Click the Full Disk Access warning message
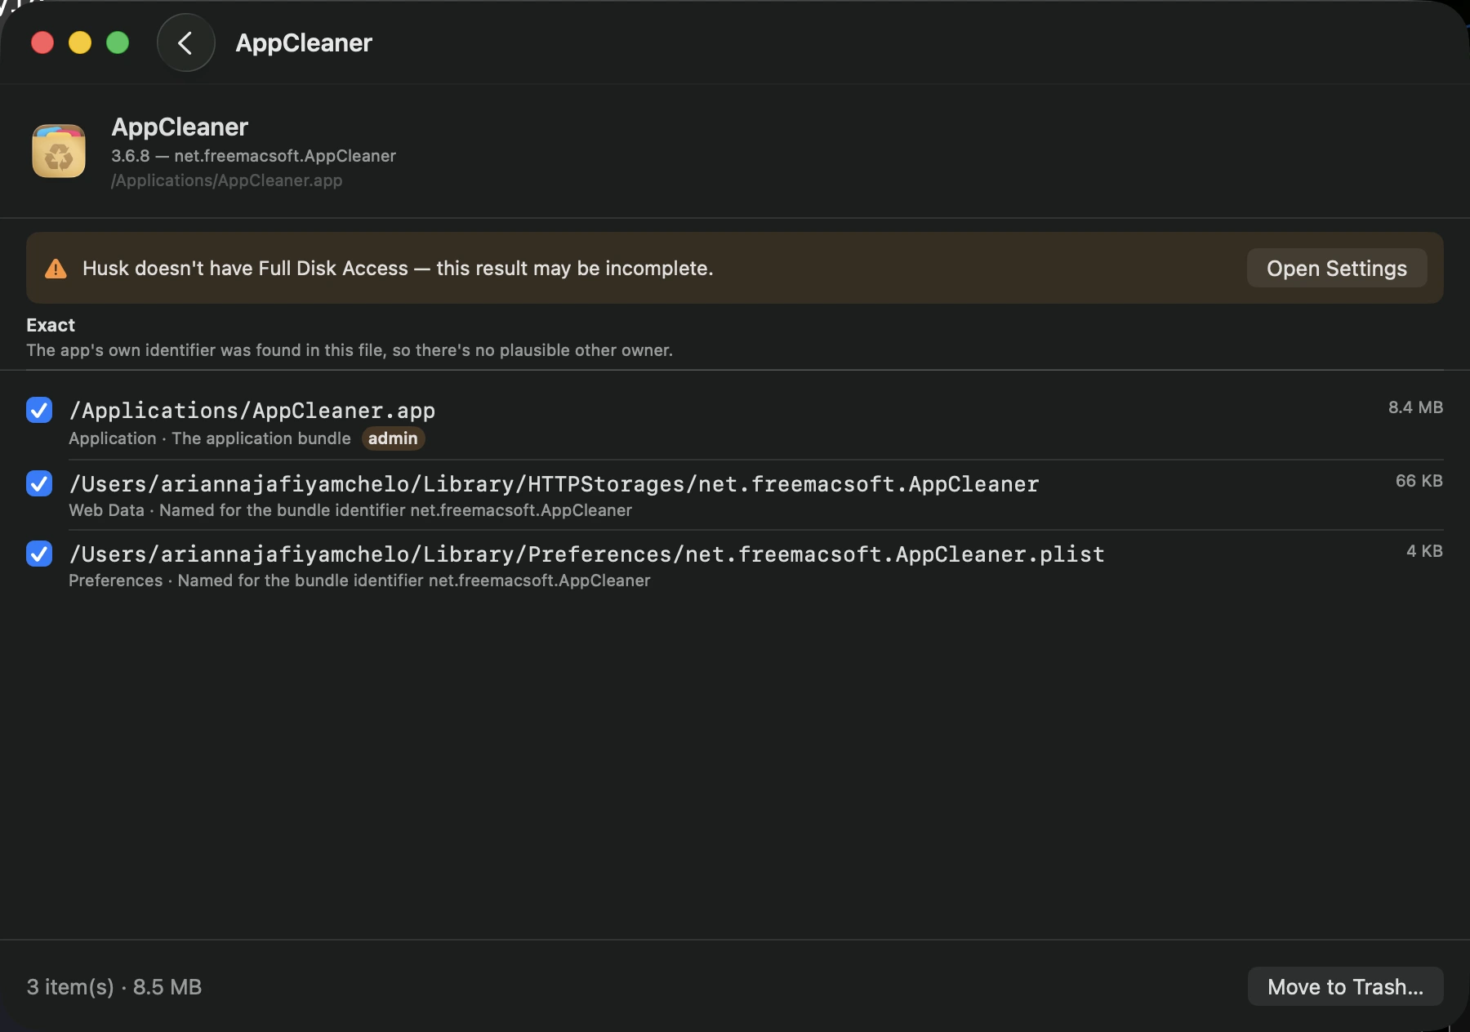The width and height of the screenshot is (1470, 1032). 398,269
